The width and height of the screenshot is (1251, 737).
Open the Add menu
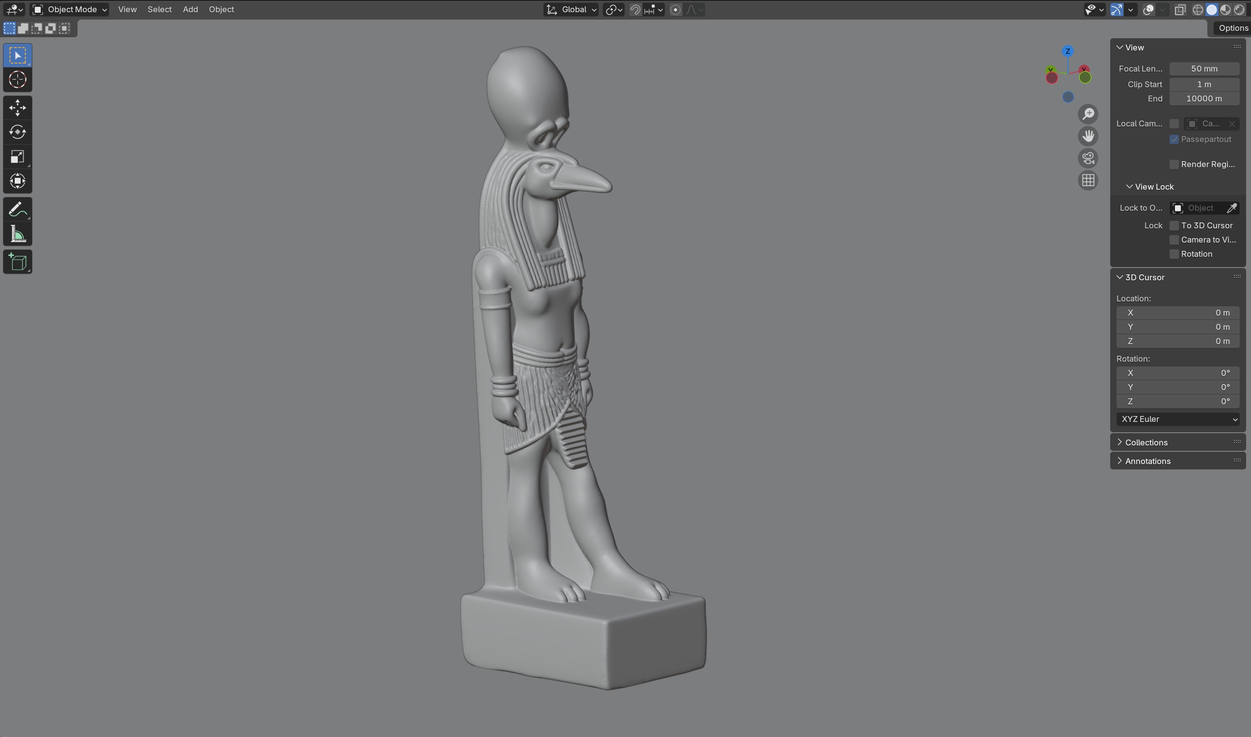pyautogui.click(x=190, y=9)
